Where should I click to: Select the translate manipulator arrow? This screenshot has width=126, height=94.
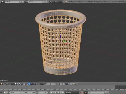29,84
